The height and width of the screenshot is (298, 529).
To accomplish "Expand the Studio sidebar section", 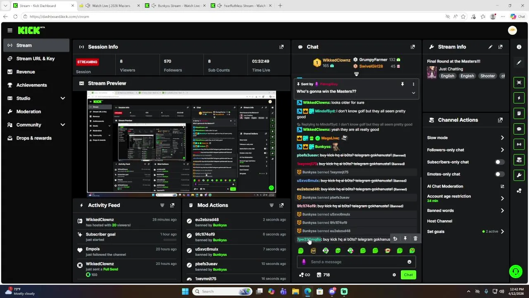I will [63, 99].
